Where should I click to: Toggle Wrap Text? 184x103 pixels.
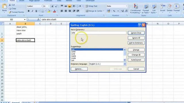(x=91, y=6)
